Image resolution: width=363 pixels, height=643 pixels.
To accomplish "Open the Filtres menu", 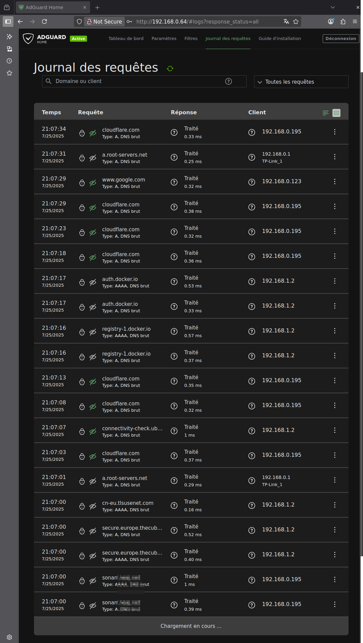I will coord(191,39).
